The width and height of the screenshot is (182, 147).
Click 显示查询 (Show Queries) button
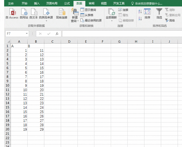(88, 10)
